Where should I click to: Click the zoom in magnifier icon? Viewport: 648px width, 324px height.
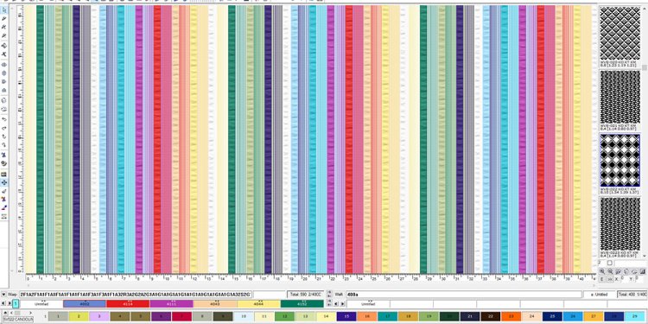pyautogui.click(x=602, y=271)
